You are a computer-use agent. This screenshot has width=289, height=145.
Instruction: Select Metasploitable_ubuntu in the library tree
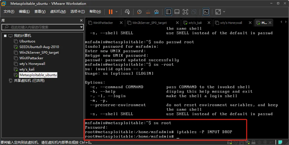(38, 75)
